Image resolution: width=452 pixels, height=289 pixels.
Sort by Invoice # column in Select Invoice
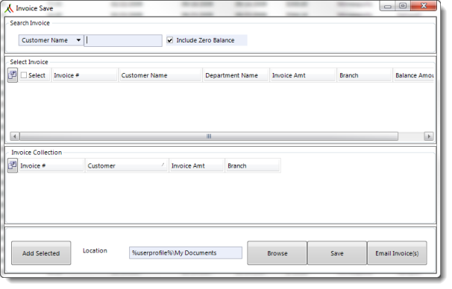[x=85, y=75]
